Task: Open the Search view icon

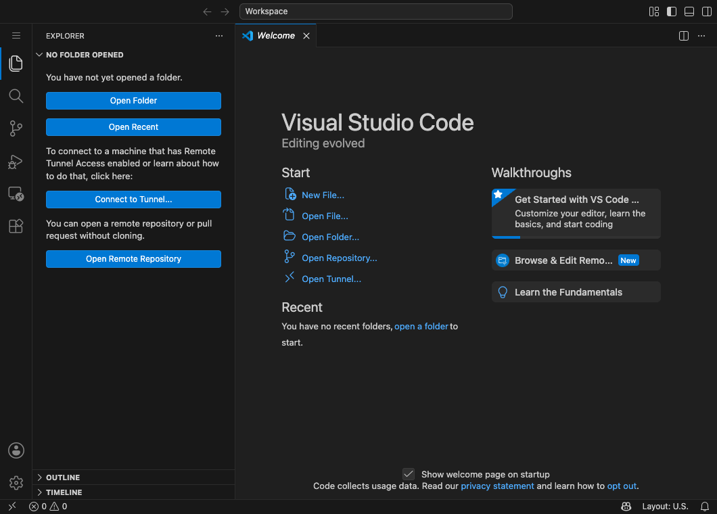Action: [x=16, y=96]
